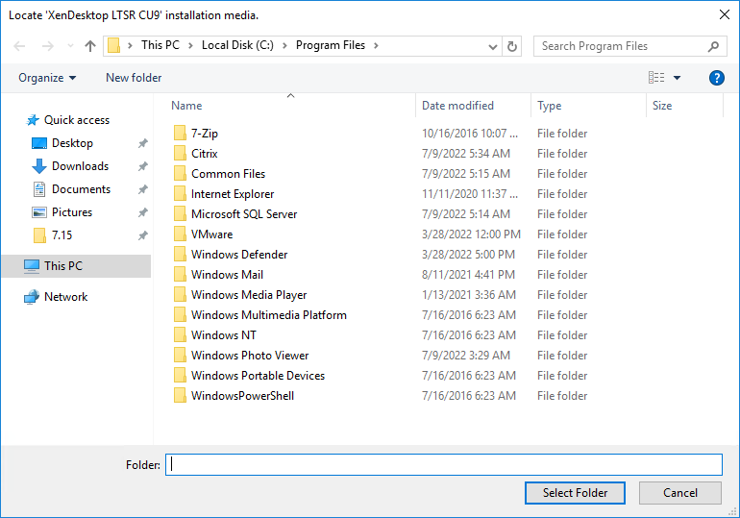
Task: Select the 7.15 pinned folder
Action: (x=62, y=234)
